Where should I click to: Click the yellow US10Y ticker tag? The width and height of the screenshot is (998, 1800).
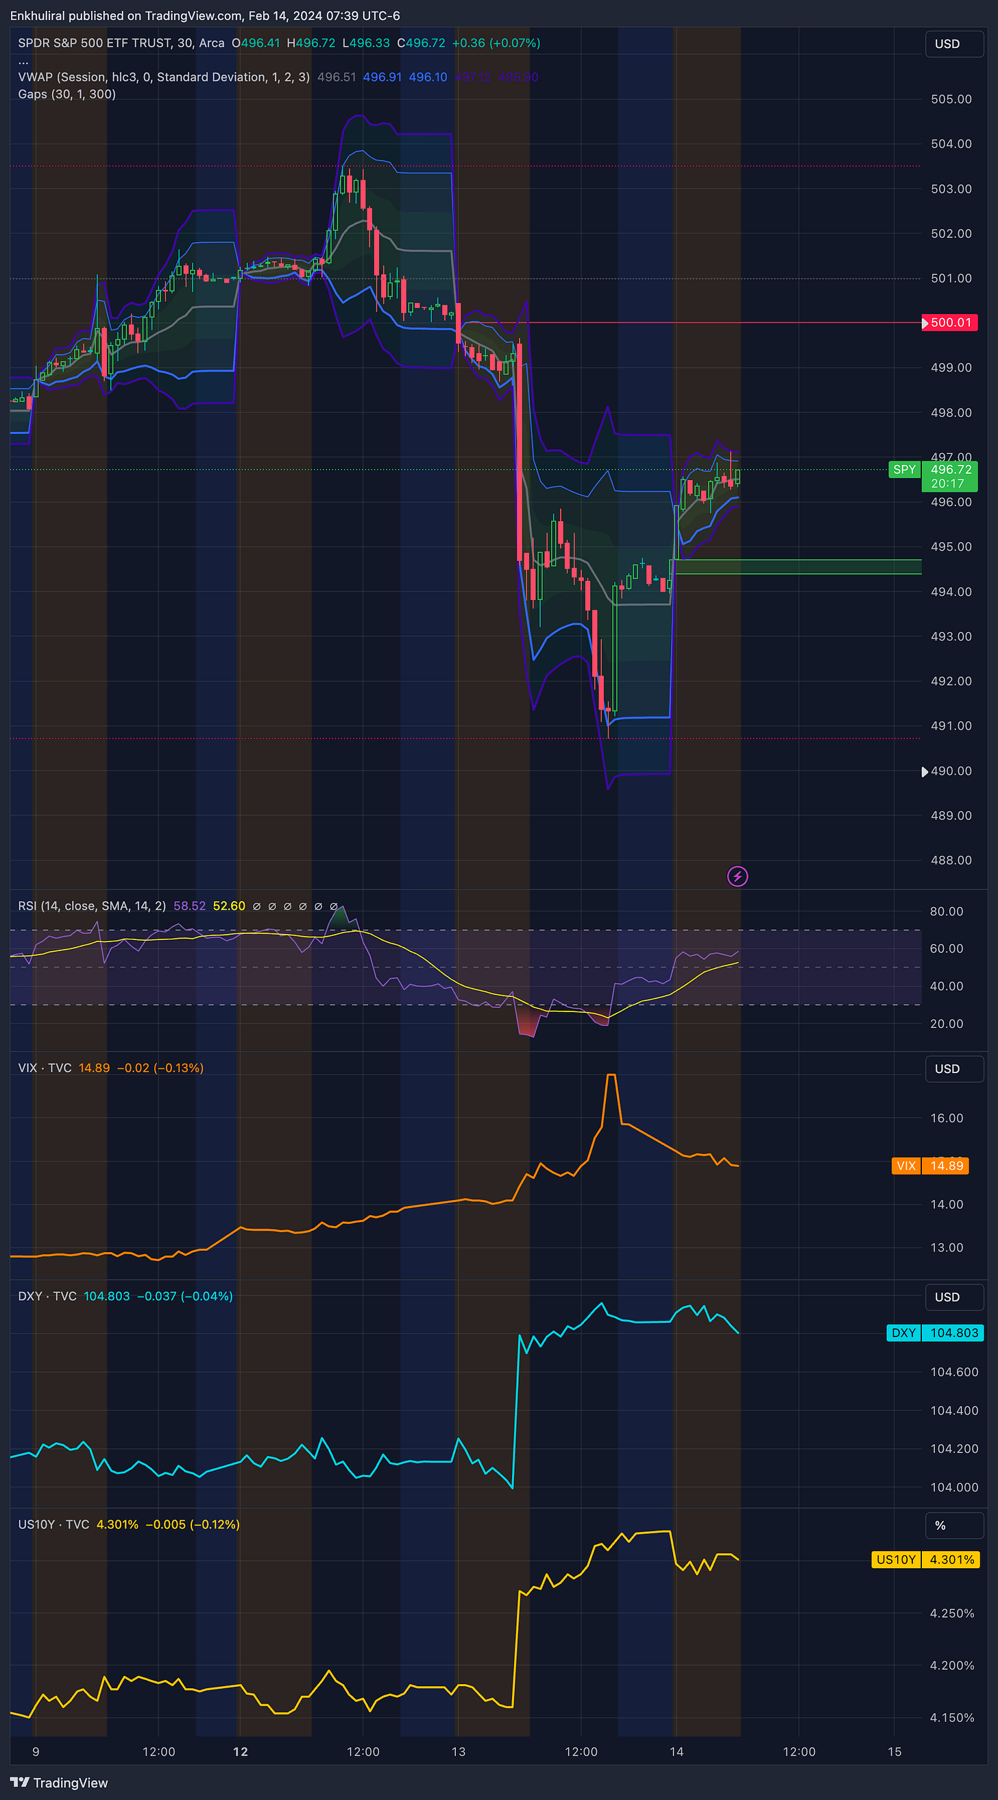coord(896,1559)
